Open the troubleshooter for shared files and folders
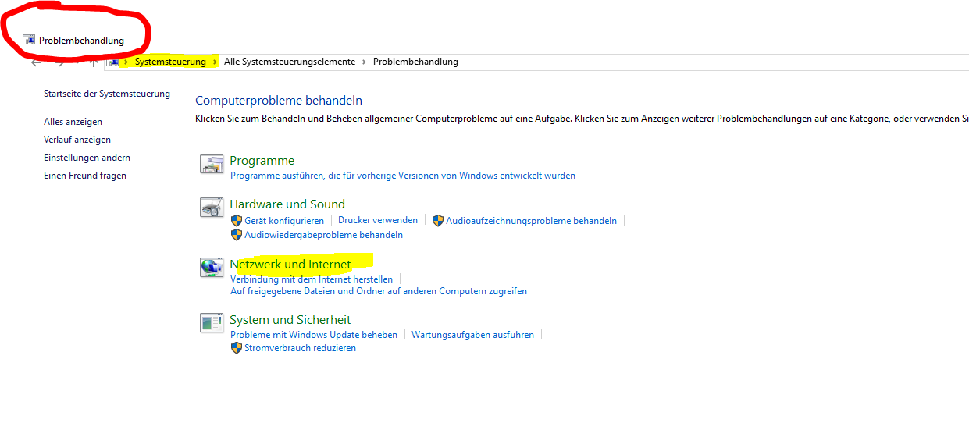 [379, 291]
